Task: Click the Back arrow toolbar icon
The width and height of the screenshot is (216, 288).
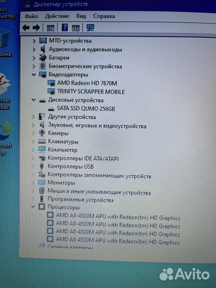Action: pos(26,28)
